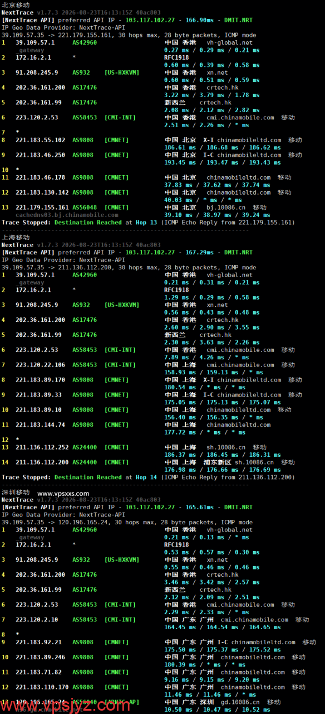Select hop IP '221.183.130.142'

pyautogui.click(x=42, y=192)
